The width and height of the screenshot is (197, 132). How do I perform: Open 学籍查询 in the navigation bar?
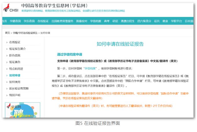point(15,21)
